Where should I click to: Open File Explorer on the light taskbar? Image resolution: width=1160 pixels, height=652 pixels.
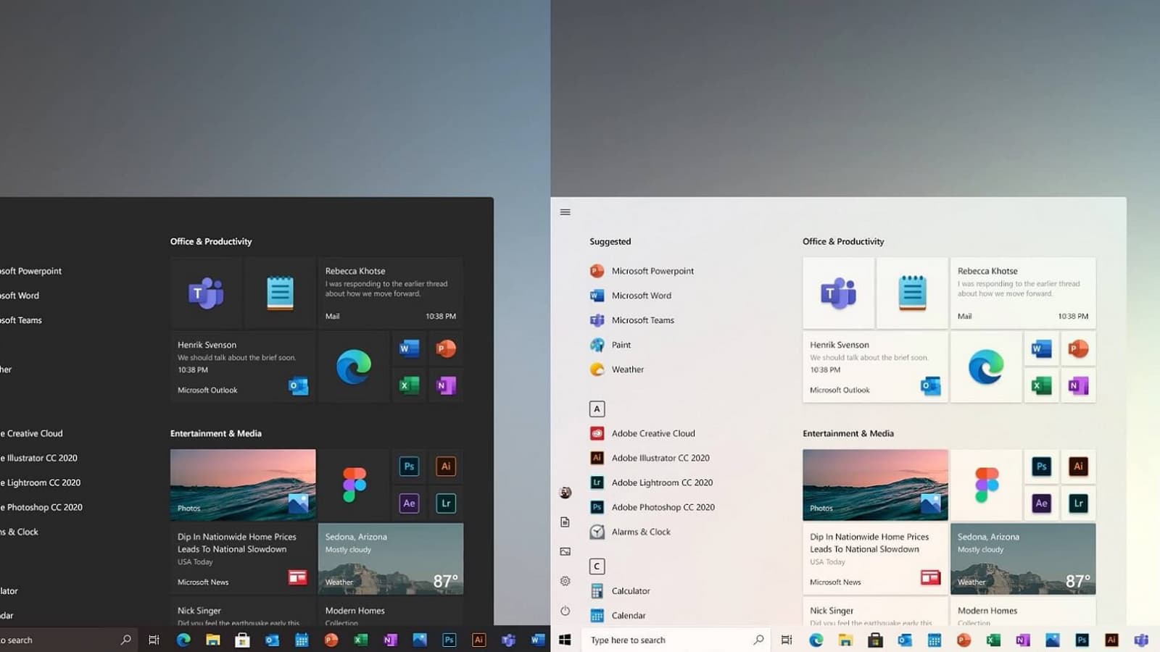click(845, 640)
